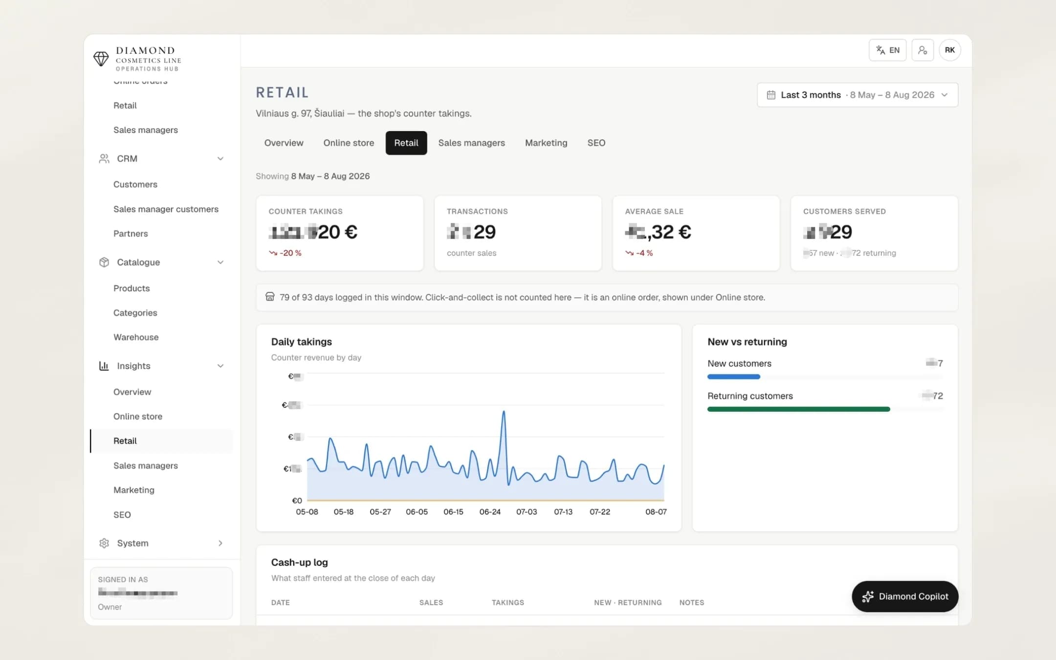
Task: Click the TAKINGS column header in Cash-up log
Action: click(x=507, y=602)
